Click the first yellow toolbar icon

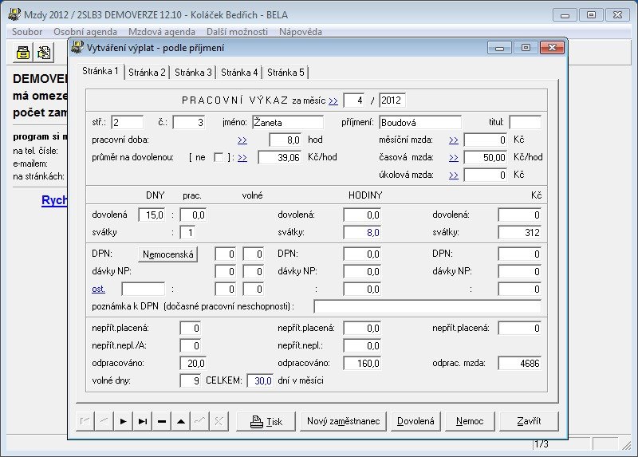point(24,53)
